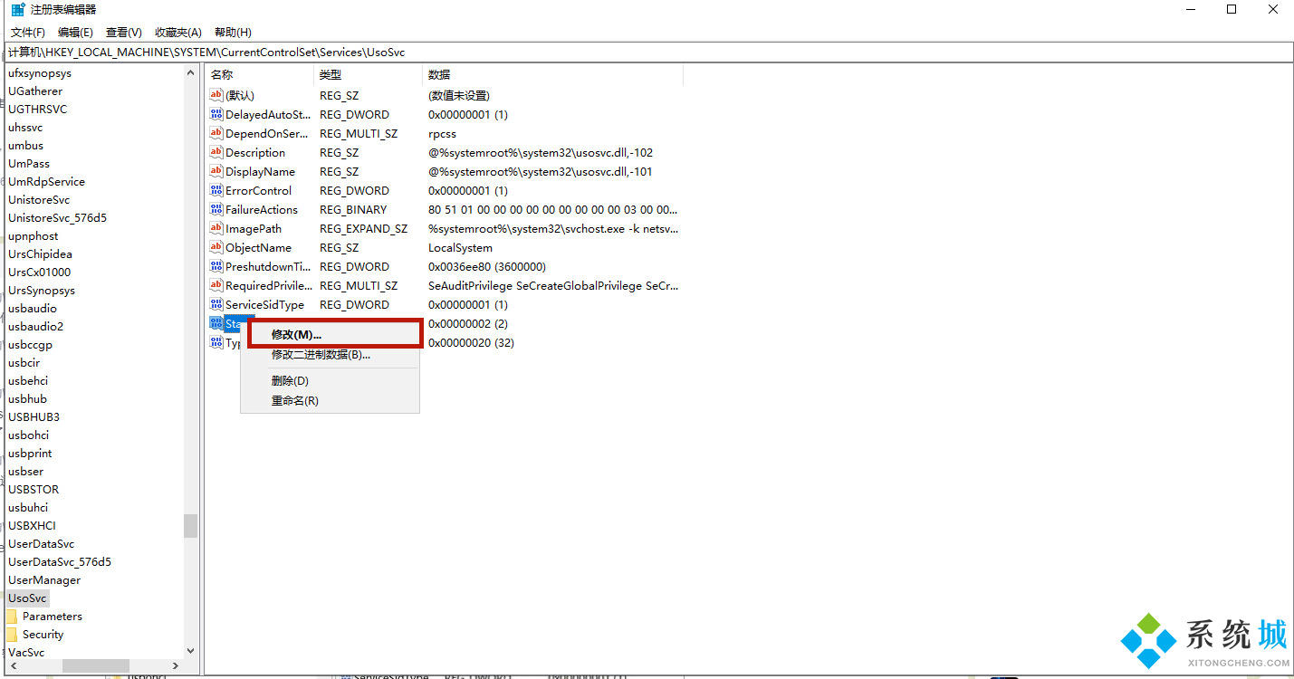Select the UnistoreSvc key in tree
Screen dimensions: 1294x679
(39, 200)
